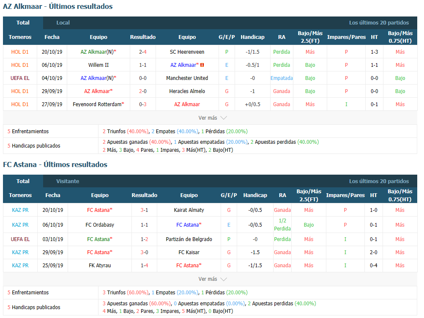
Task: Open FC Kaisar team link
Action: pos(189,252)
